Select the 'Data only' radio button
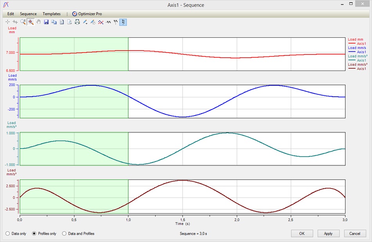The width and height of the screenshot is (372, 242). point(7,234)
